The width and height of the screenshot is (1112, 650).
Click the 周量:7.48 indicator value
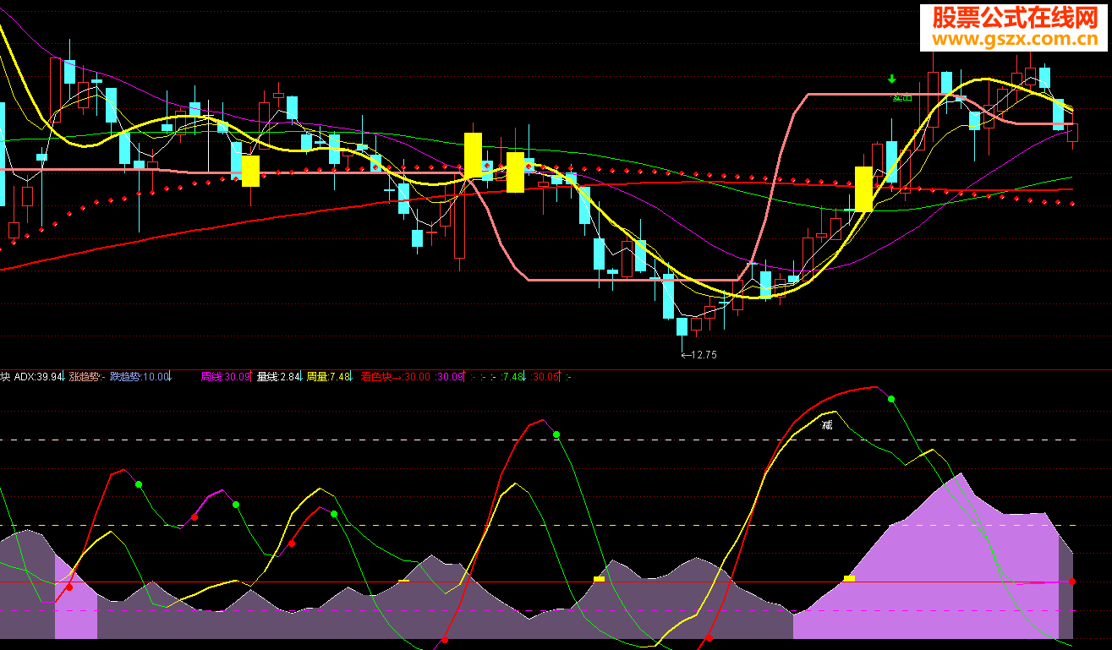click(x=328, y=377)
